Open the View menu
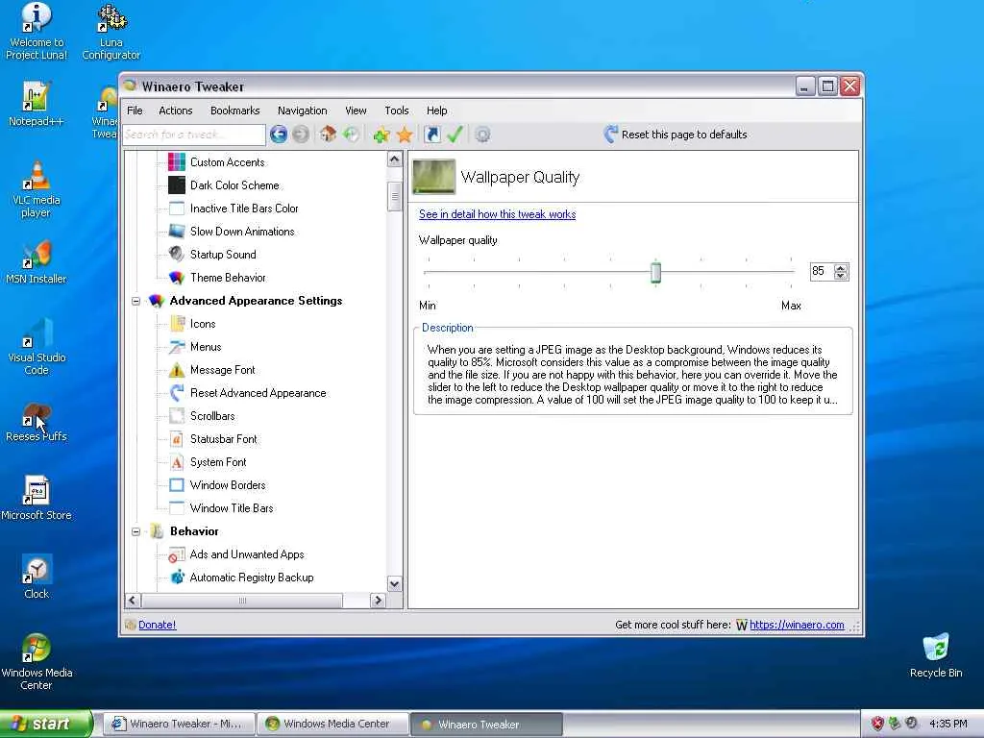 (356, 111)
